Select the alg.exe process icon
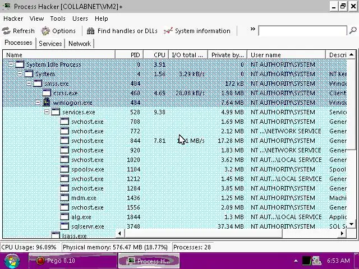The image size is (359, 269). (65, 217)
